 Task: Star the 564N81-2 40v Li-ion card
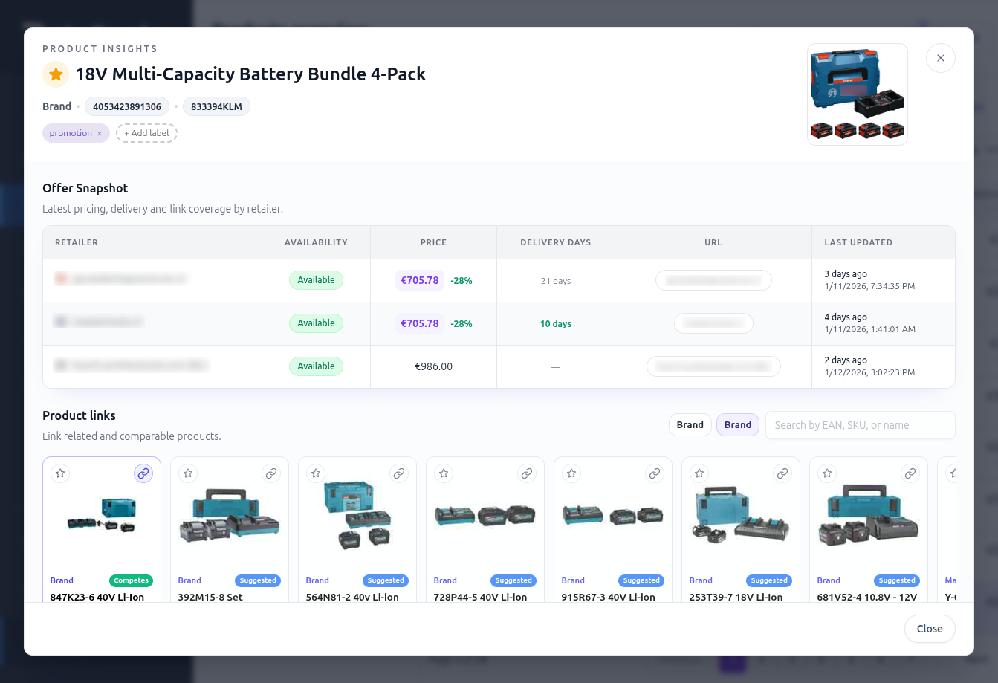point(317,473)
